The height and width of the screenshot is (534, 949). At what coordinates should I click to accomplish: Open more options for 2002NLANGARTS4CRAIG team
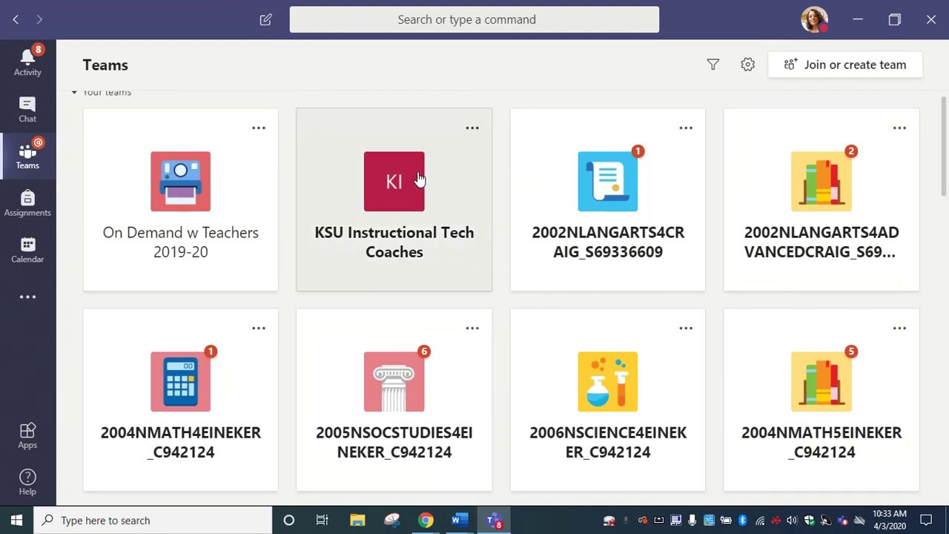(x=686, y=128)
